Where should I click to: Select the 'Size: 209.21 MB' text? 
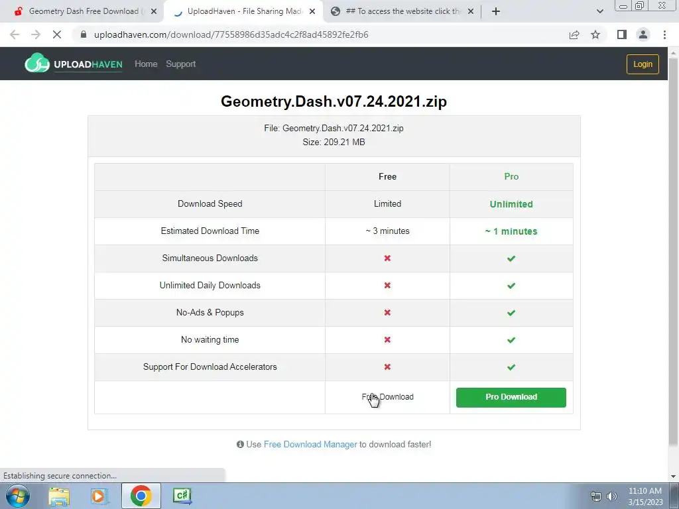(x=334, y=142)
